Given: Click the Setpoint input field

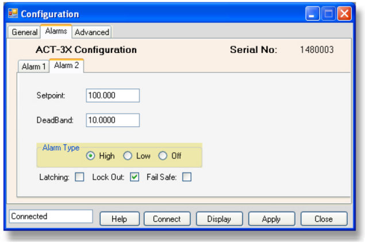Looking at the screenshot, I should pyautogui.click(x=113, y=95).
